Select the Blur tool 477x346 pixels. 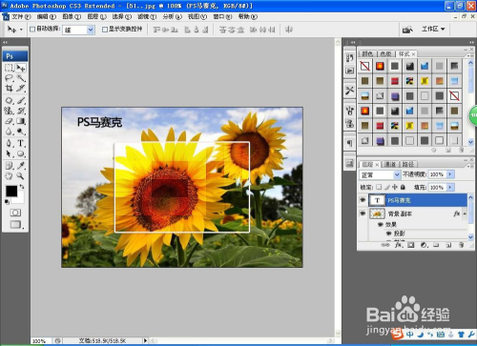10,132
